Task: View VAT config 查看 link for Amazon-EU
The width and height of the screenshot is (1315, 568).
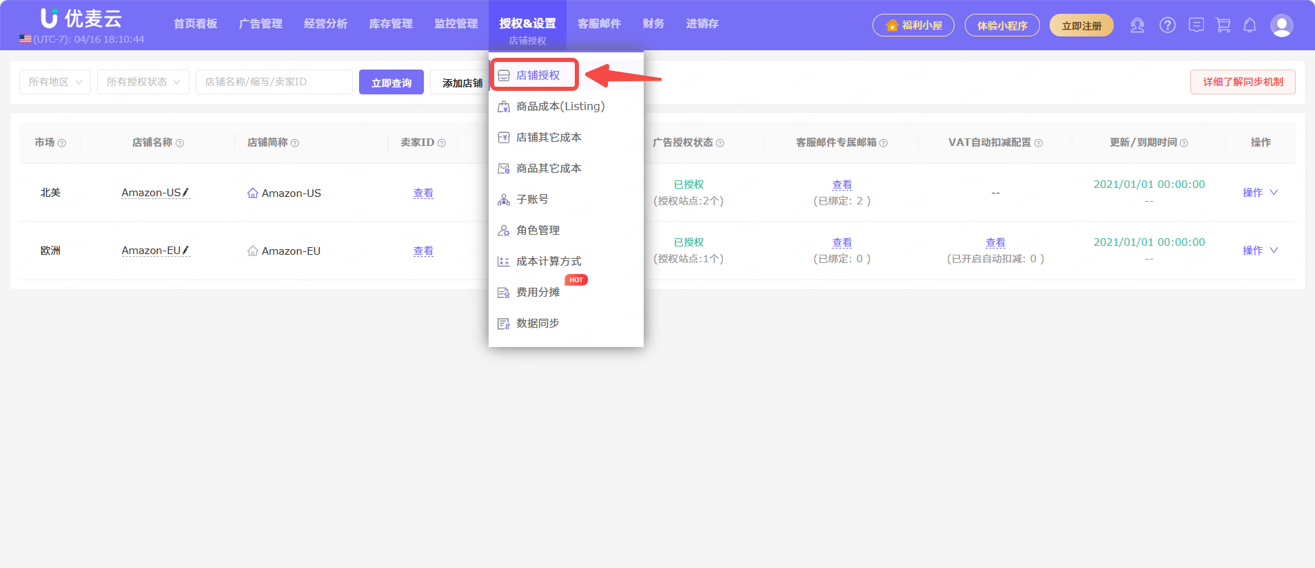Action: pyautogui.click(x=995, y=243)
